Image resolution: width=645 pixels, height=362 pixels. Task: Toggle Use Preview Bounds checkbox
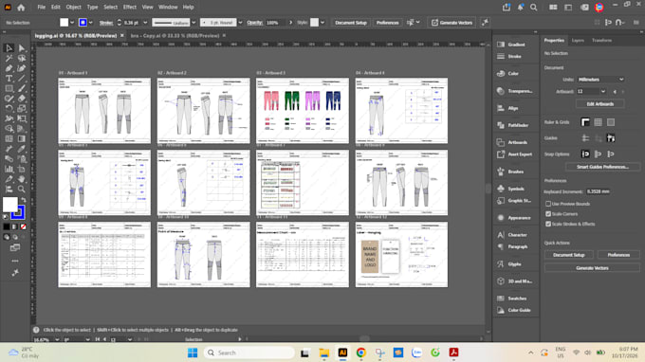(548, 204)
